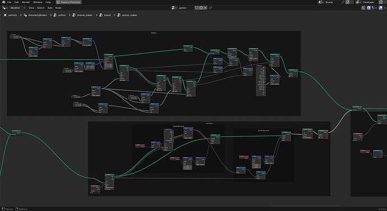Open the Add menu in node editor header
387x211 pixels.
tap(49, 8)
